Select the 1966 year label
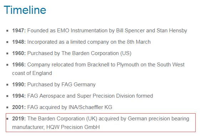Image resolution: width=216 pixels, height=136 pixels. point(19,65)
